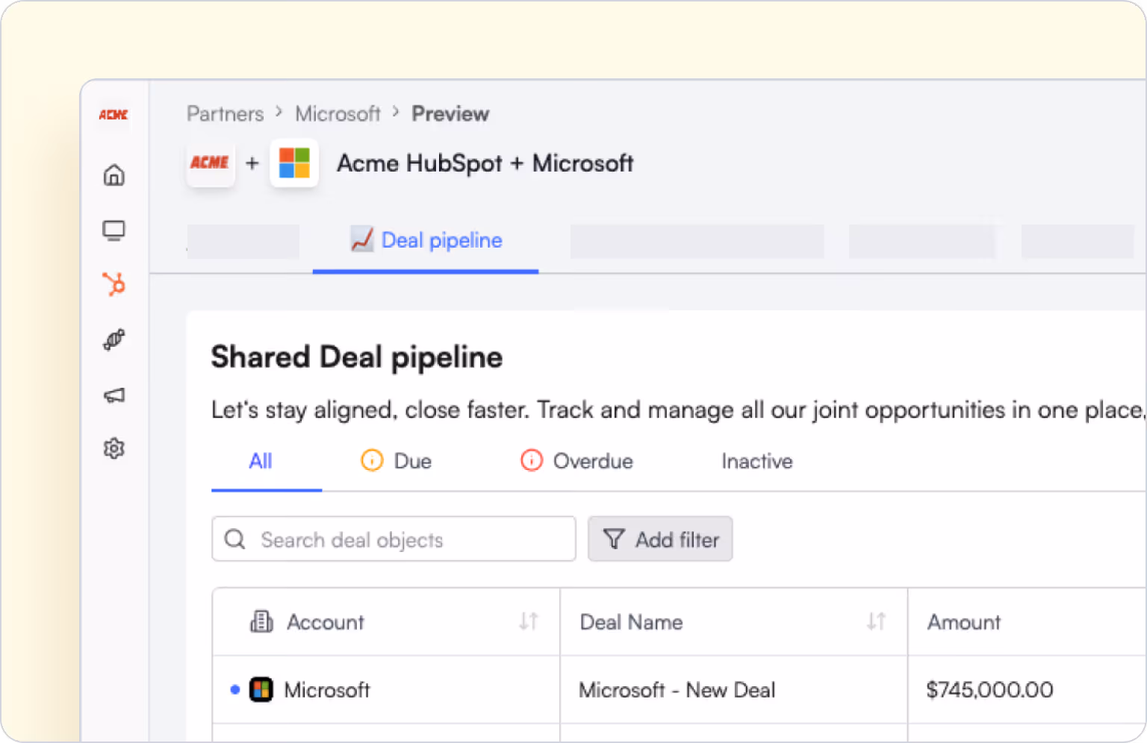1147x743 pixels.
Task: Click the monitor icon in the sidebar
Action: pos(114,230)
